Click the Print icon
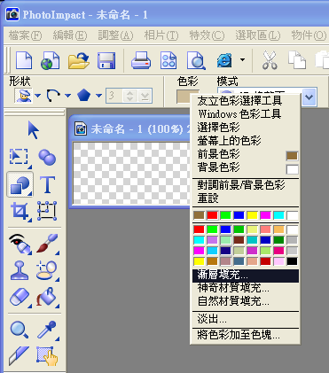 [x=141, y=60]
